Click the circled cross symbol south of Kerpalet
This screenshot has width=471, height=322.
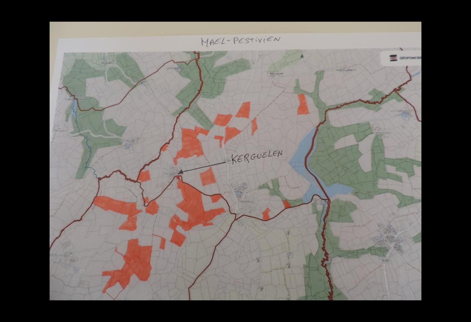(240, 223)
